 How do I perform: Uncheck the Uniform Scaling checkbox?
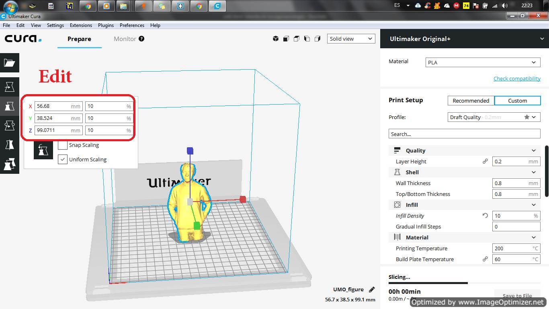pos(62,159)
